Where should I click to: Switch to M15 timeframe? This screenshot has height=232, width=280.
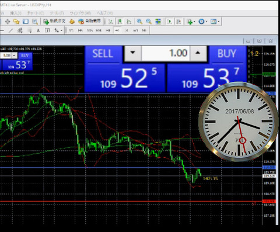coord(89,30)
